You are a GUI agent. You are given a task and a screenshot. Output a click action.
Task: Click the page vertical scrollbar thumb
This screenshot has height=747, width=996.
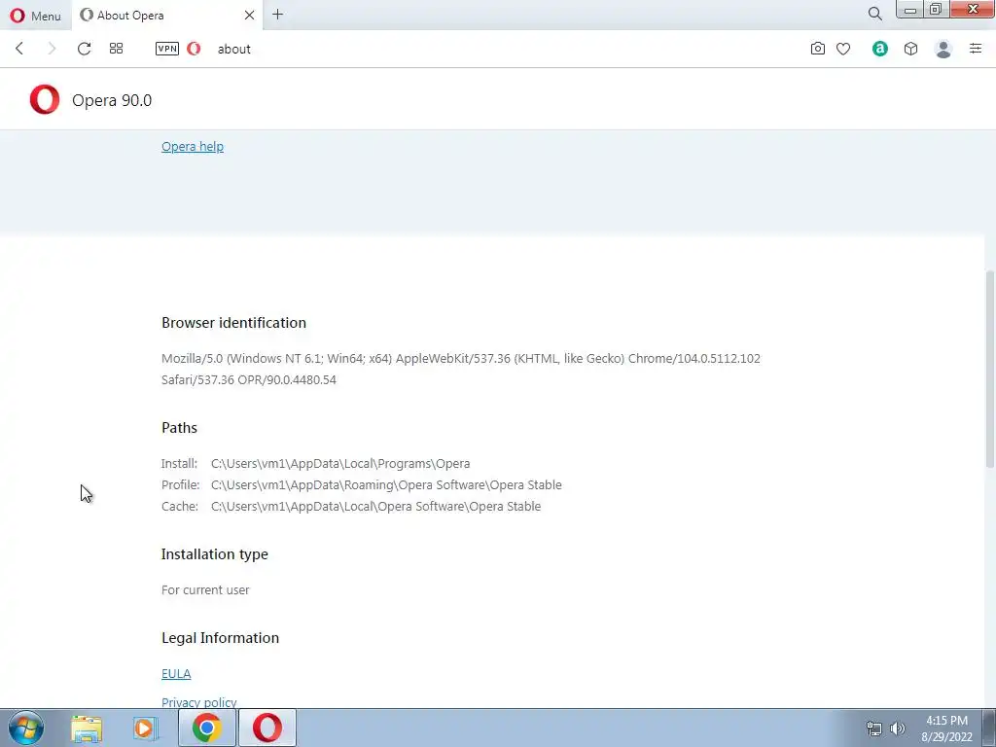coord(989,370)
